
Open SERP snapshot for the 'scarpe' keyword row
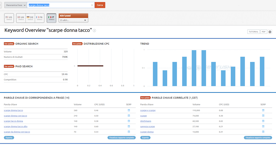tap(263, 116)
